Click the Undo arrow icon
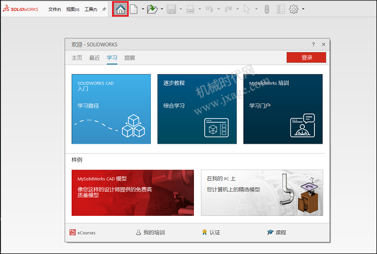 coord(209,9)
